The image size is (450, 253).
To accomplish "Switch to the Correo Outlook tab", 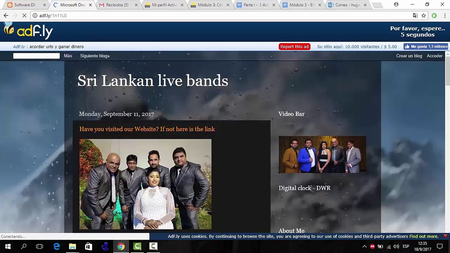I will [x=347, y=5].
